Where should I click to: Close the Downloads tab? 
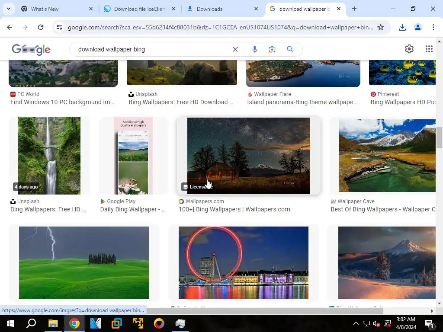(256, 9)
